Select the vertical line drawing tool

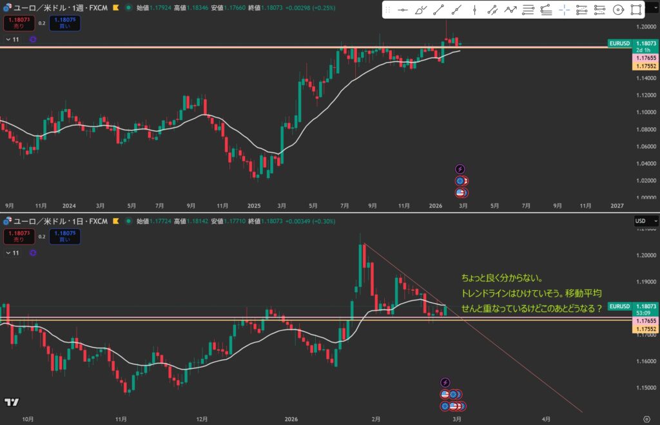click(x=474, y=10)
